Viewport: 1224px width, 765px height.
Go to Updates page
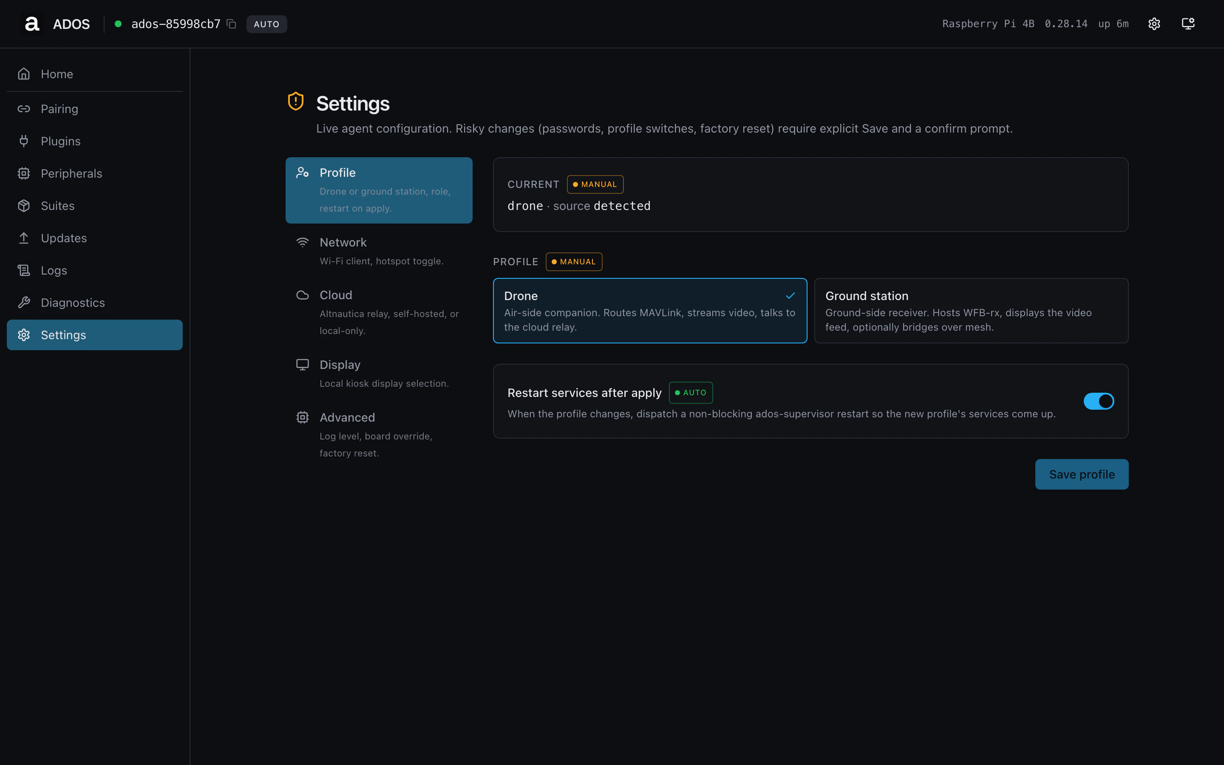(x=95, y=238)
